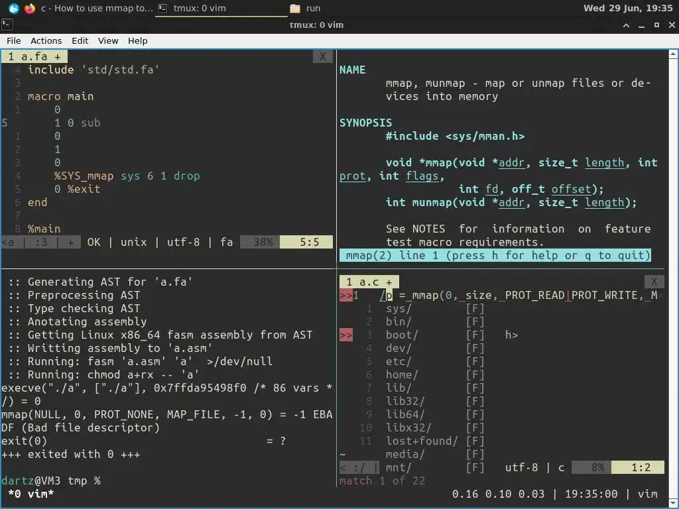Click '+++ exited with 0 +++' line

coord(70,454)
